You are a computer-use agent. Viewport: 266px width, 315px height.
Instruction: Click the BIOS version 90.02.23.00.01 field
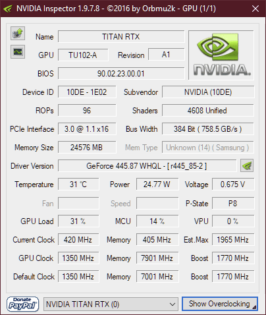point(121,73)
